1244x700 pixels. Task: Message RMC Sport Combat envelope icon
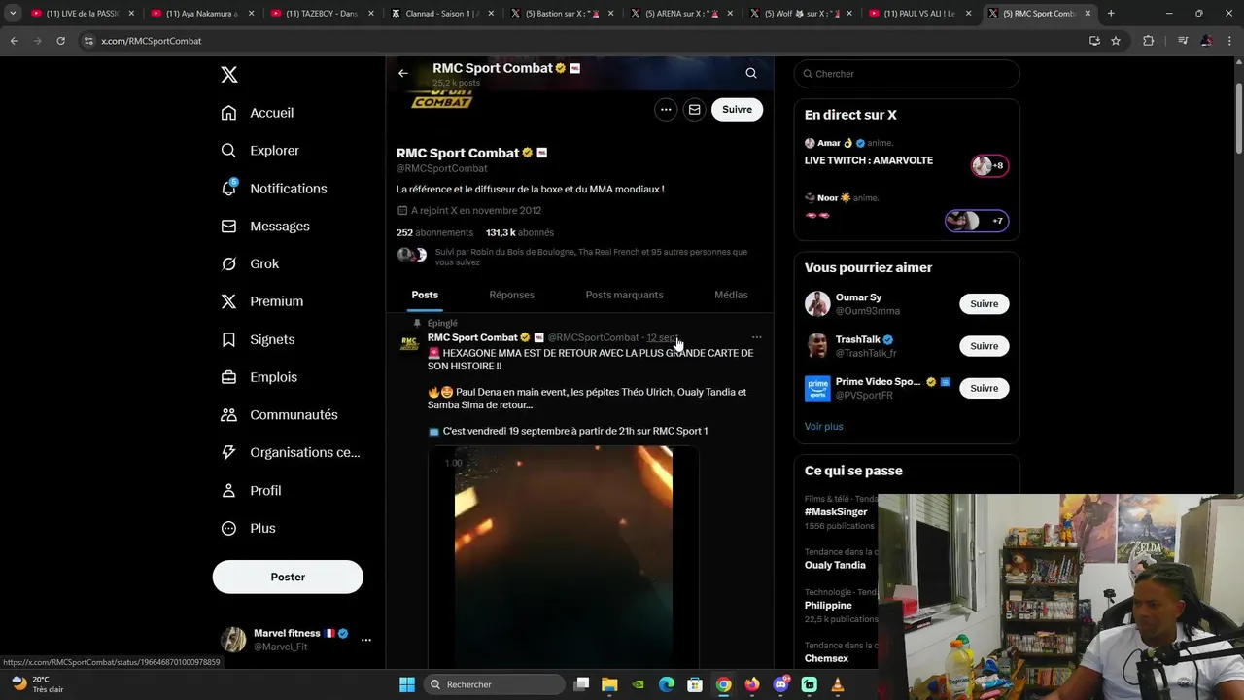click(695, 110)
